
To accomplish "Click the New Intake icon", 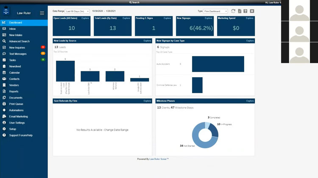I will coord(4,35).
